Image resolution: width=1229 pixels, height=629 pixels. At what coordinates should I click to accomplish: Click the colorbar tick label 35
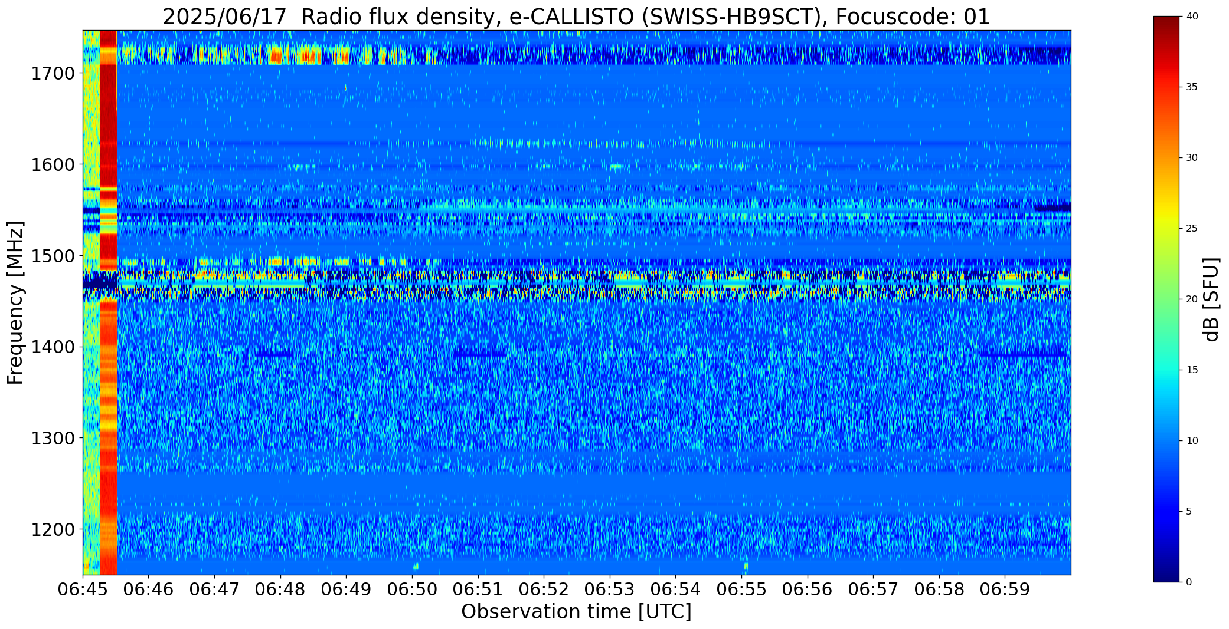pyautogui.click(x=1192, y=87)
